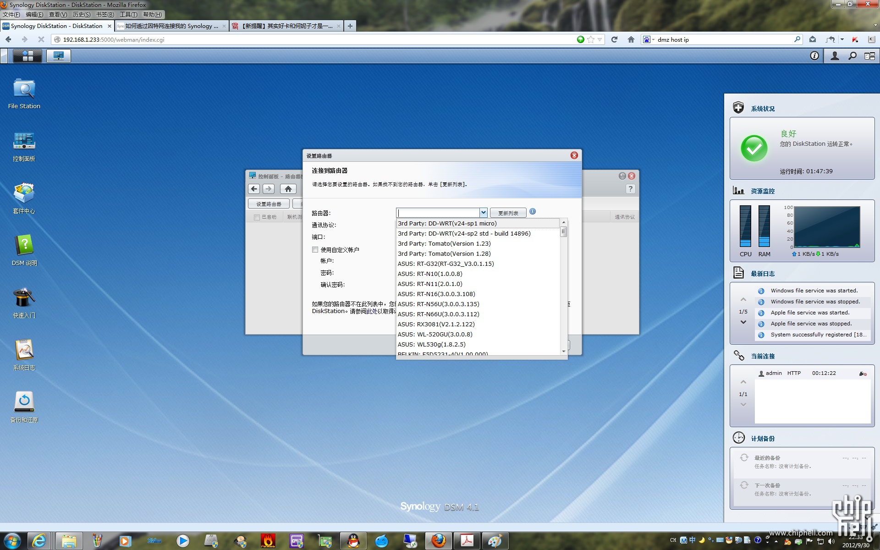Click the 计划备份 widget clock icon
Screen dimensions: 880x550
(x=739, y=438)
